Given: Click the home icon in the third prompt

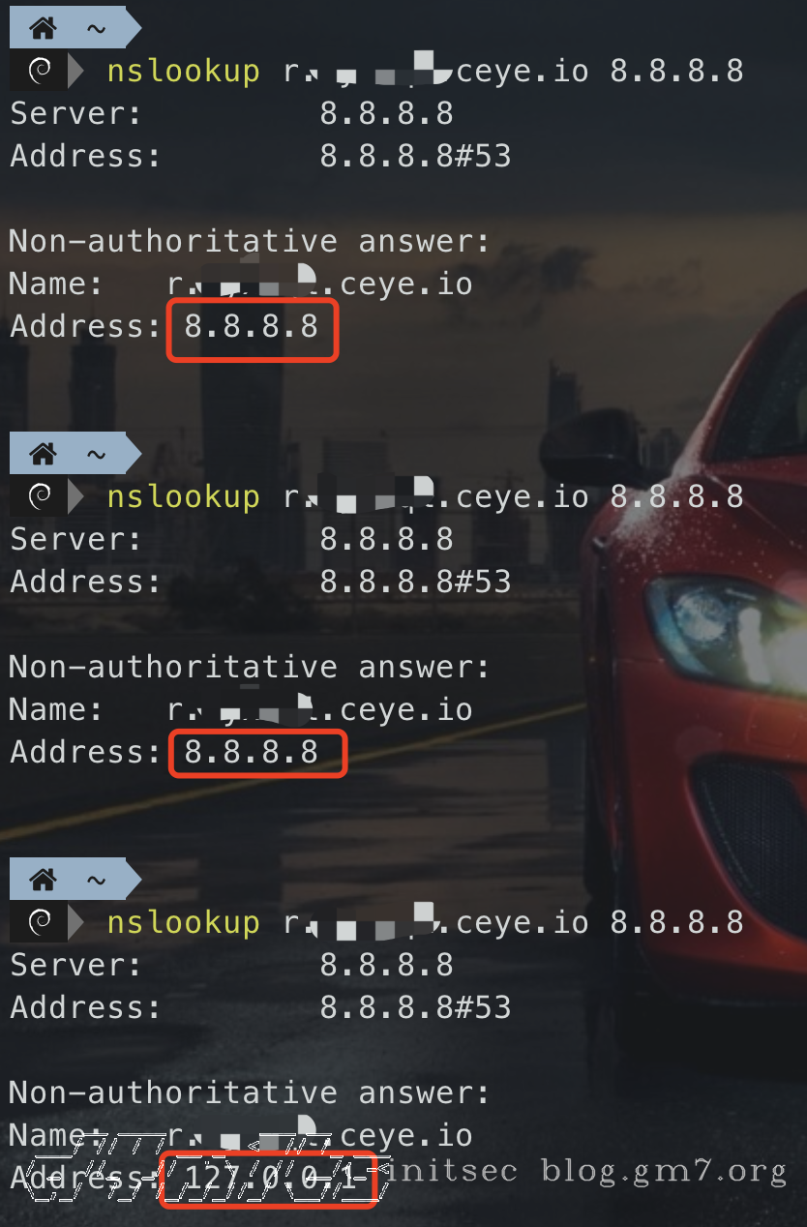Looking at the screenshot, I should tap(43, 880).
